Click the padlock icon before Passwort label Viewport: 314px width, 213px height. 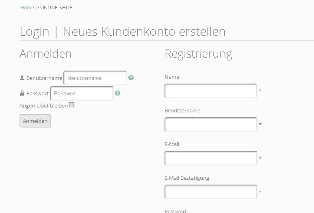[x=22, y=93]
